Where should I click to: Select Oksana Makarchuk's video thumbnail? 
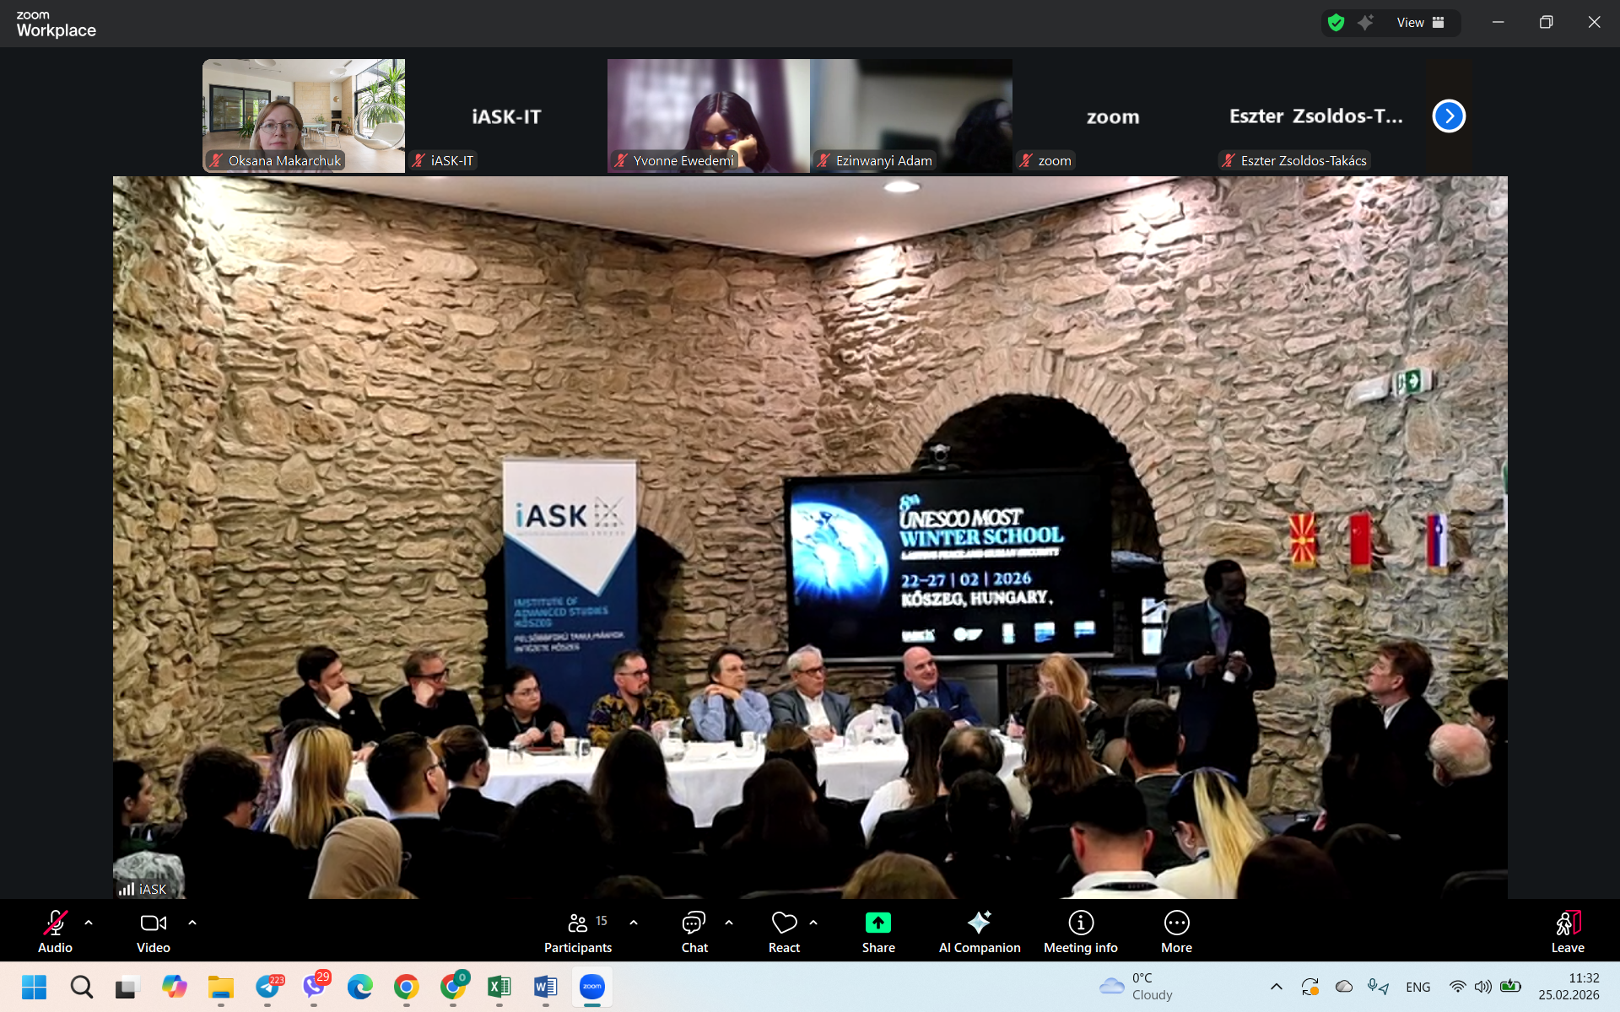[304, 116]
